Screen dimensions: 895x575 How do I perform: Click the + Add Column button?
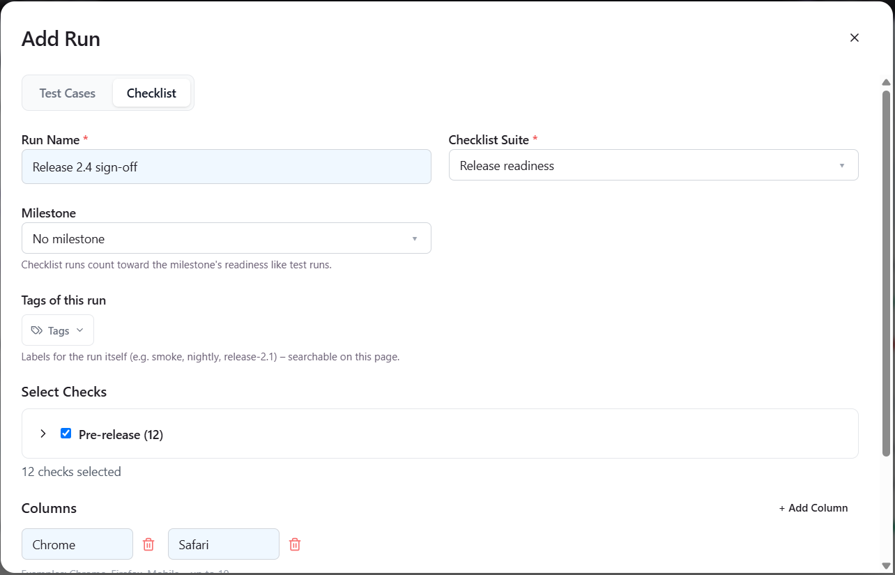[813, 508]
